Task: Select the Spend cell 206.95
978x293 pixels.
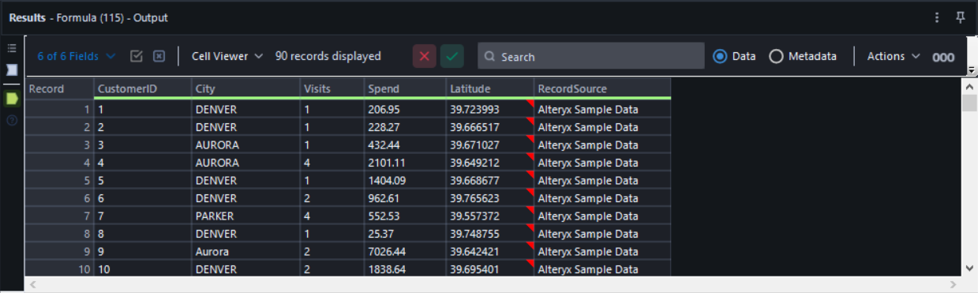Action: [405, 109]
